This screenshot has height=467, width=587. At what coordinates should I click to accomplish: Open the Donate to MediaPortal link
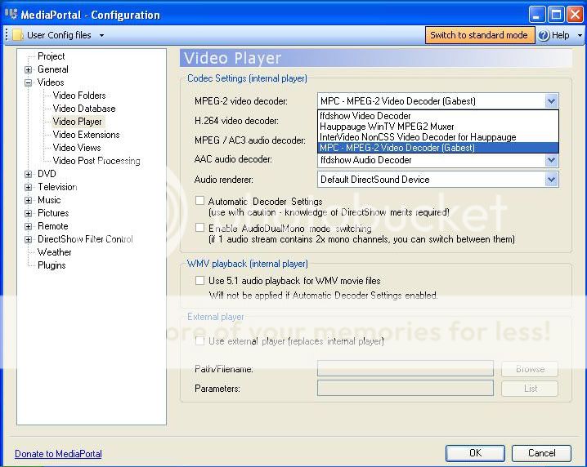tap(58, 453)
